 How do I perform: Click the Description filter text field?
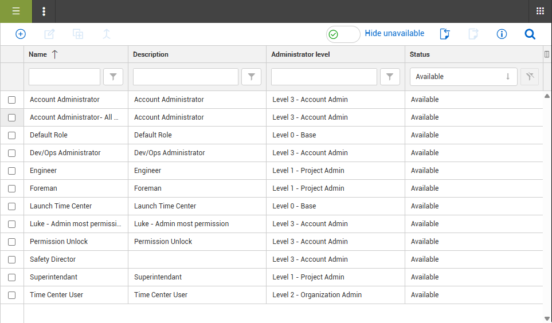click(186, 77)
